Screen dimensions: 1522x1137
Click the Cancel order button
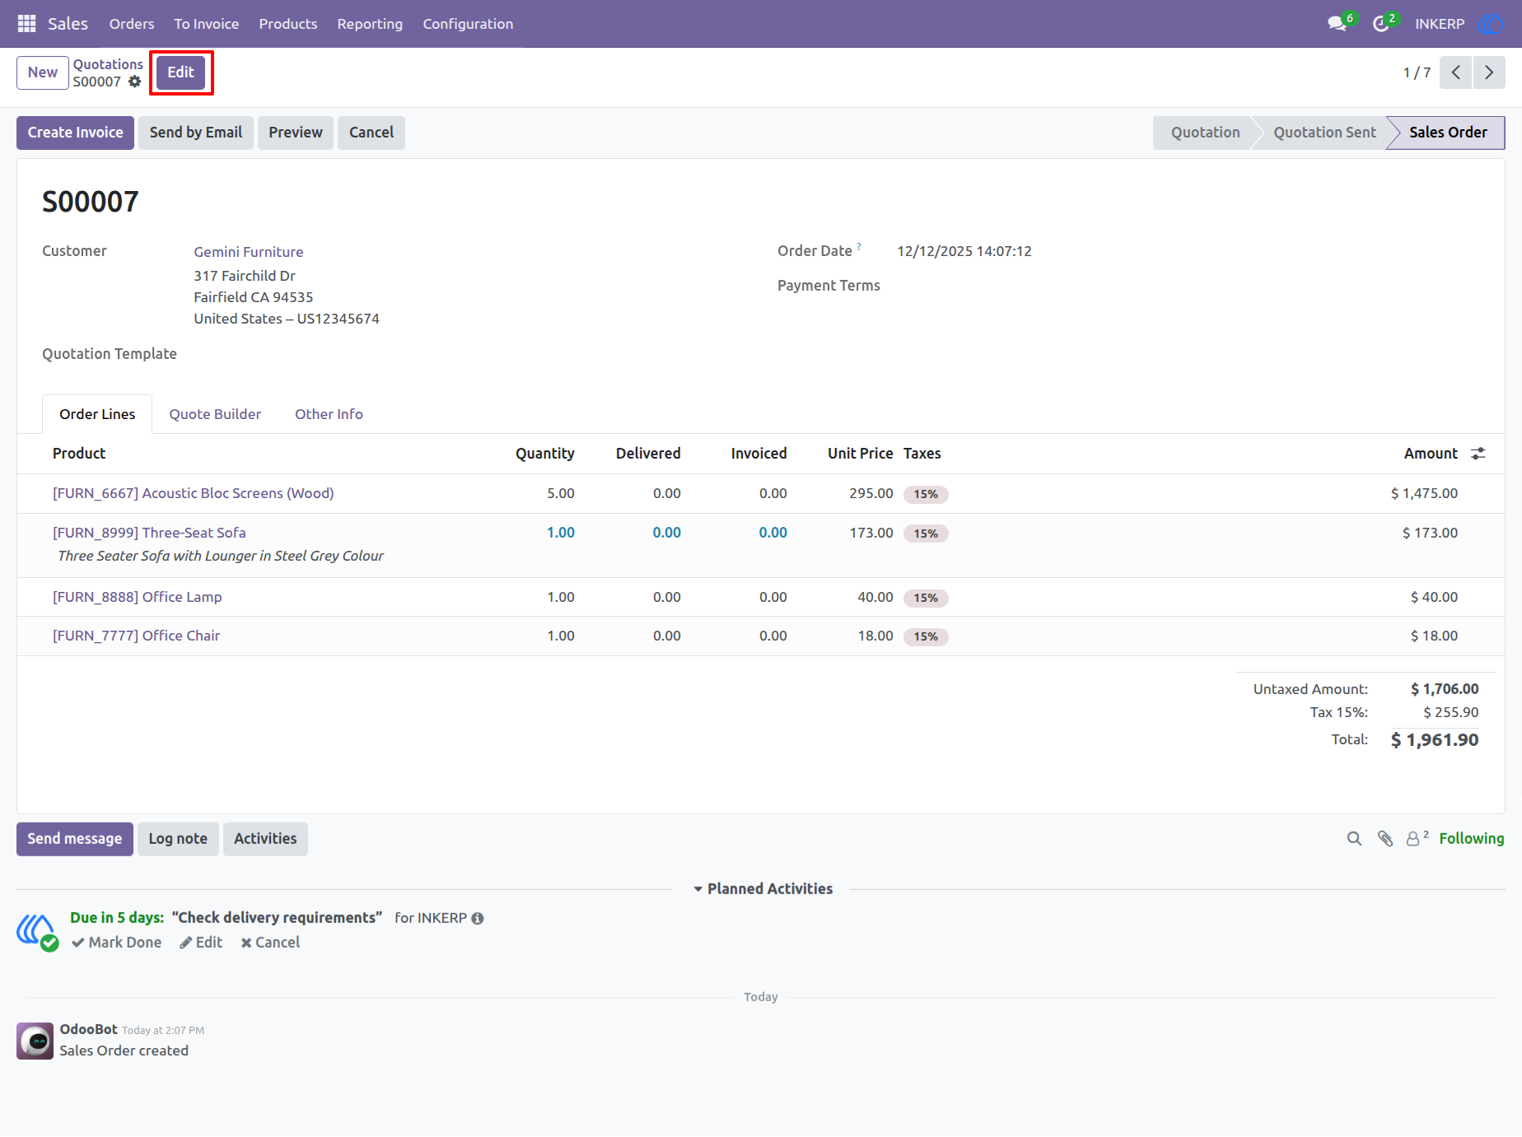[x=371, y=133]
